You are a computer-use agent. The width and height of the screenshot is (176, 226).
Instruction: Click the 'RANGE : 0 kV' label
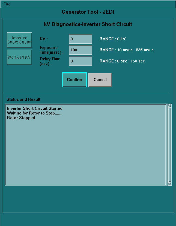point(112,39)
